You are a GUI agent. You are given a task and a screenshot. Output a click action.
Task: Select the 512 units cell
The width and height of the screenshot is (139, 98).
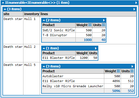128,81
